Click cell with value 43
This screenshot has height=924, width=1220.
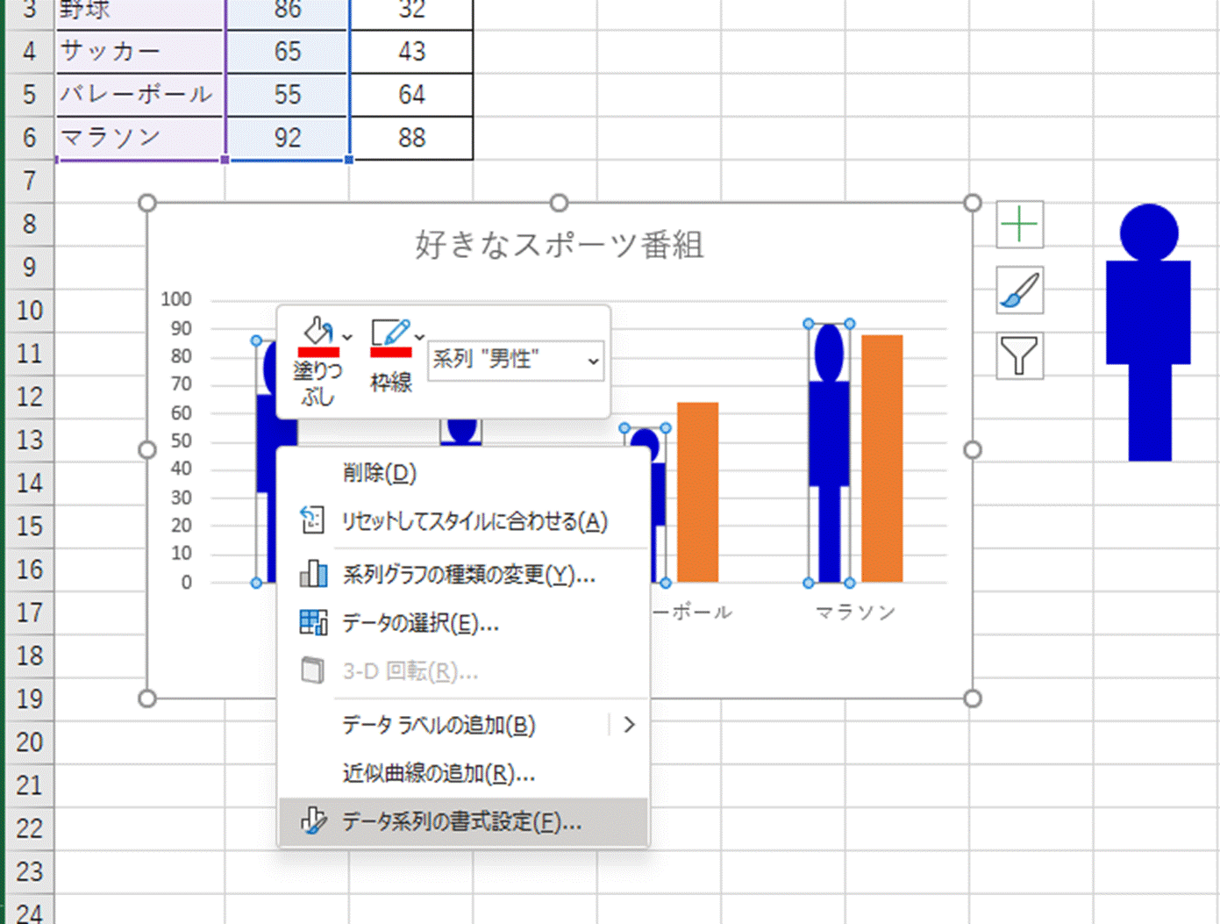tap(411, 52)
